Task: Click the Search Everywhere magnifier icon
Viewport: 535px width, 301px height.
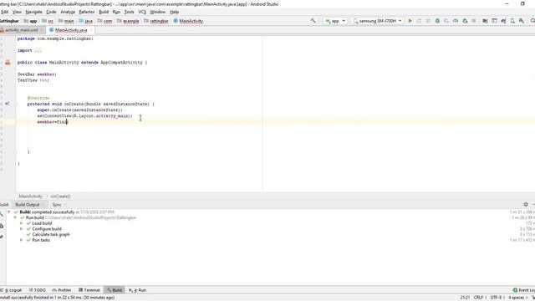Action: click(x=532, y=21)
